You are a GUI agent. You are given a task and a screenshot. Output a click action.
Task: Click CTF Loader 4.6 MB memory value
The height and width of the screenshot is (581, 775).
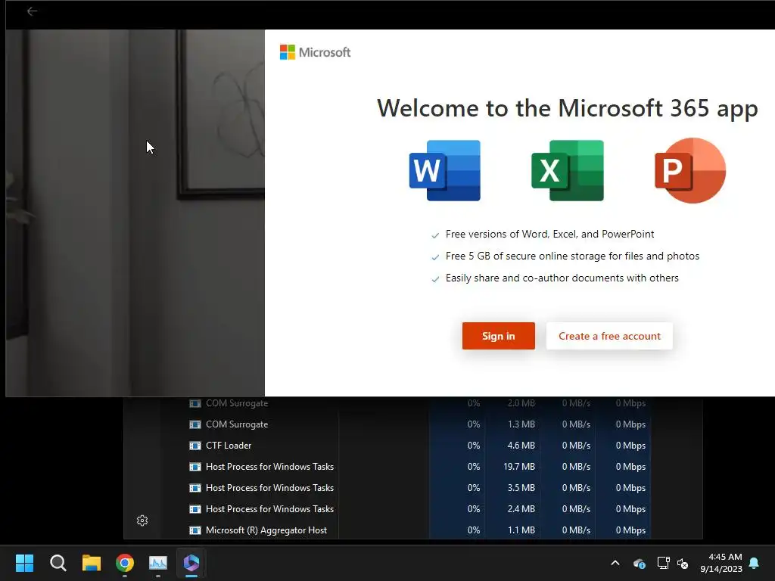[x=521, y=446]
